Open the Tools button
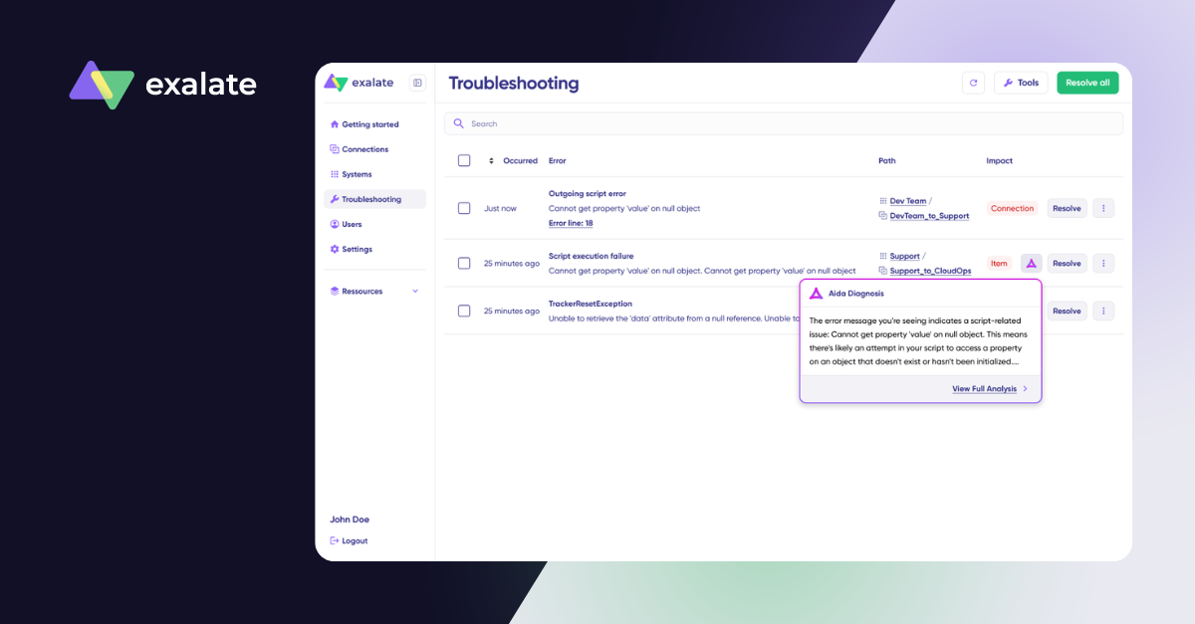 [x=1021, y=83]
